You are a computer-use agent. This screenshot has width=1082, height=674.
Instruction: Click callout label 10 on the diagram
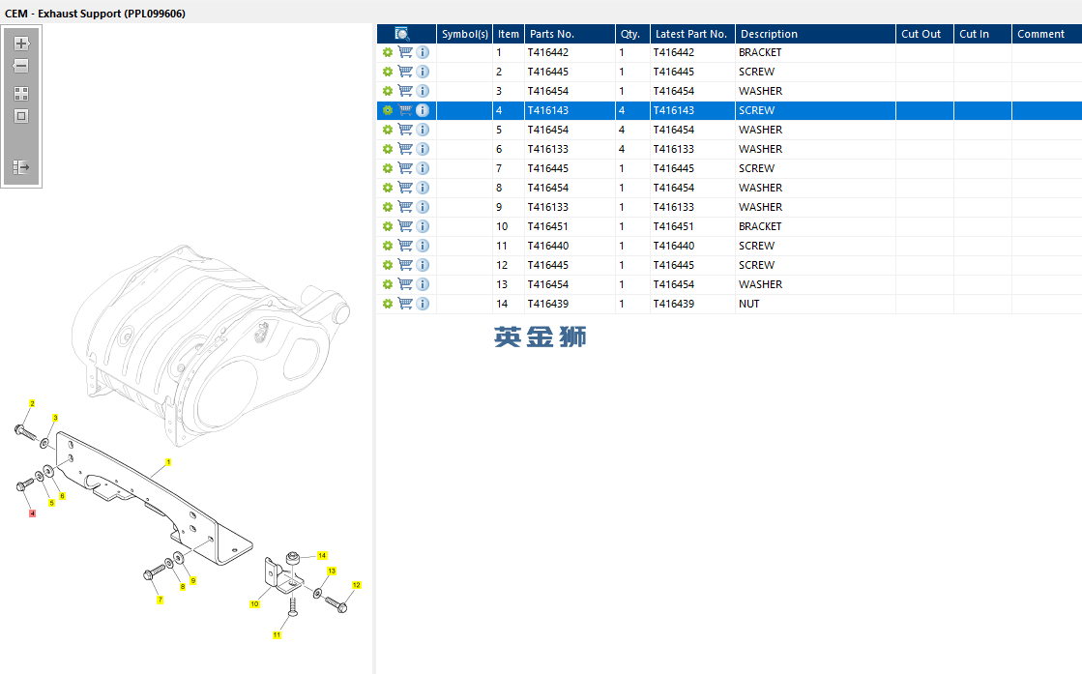coord(254,604)
